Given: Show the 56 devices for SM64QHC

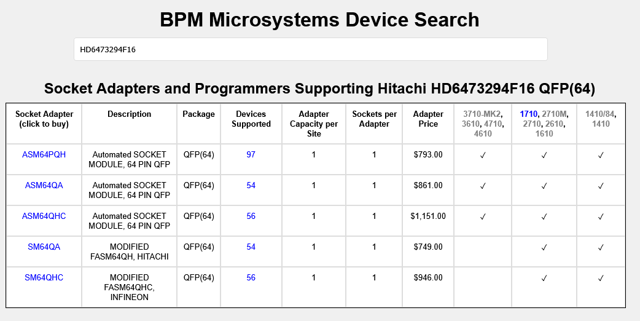Looking at the screenshot, I should tap(251, 277).
